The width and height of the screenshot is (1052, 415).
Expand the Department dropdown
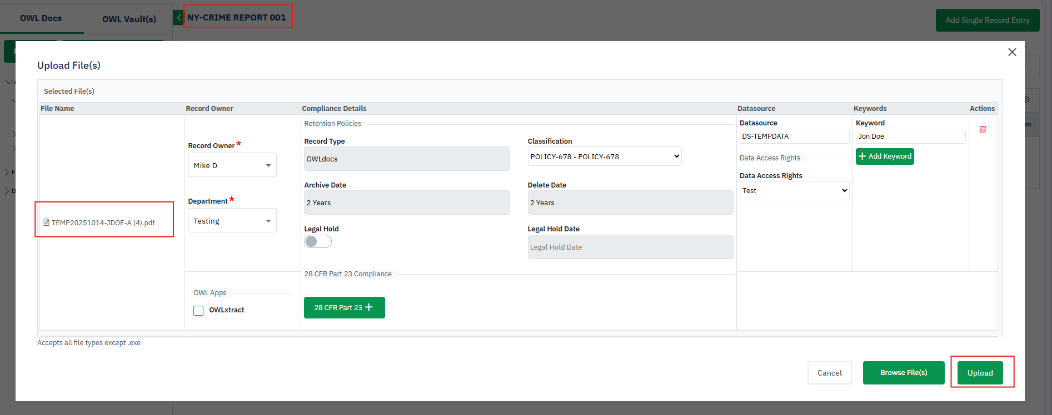point(232,221)
